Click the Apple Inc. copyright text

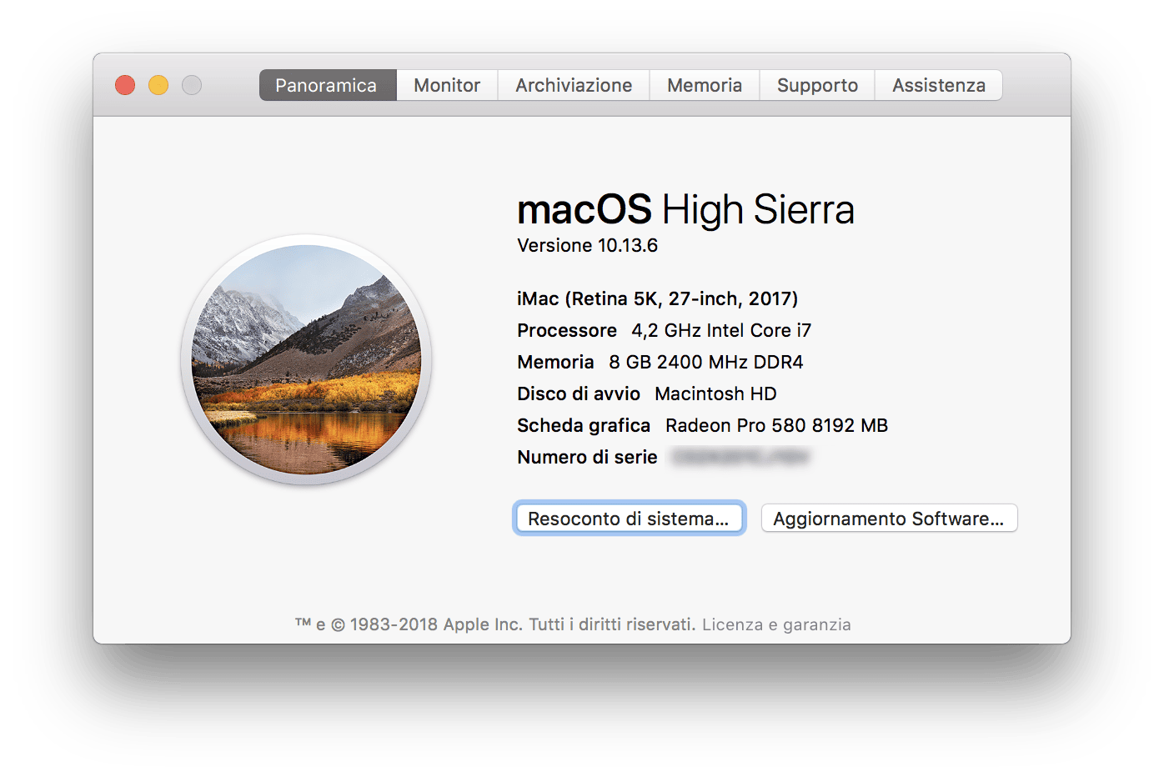[495, 624]
